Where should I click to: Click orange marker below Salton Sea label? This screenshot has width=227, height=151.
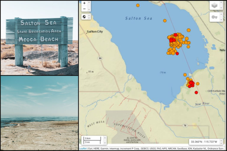click(165, 21)
